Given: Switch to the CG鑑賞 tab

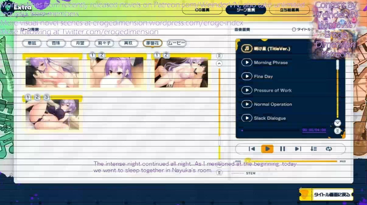Looking at the screenshot, I should (x=202, y=10).
